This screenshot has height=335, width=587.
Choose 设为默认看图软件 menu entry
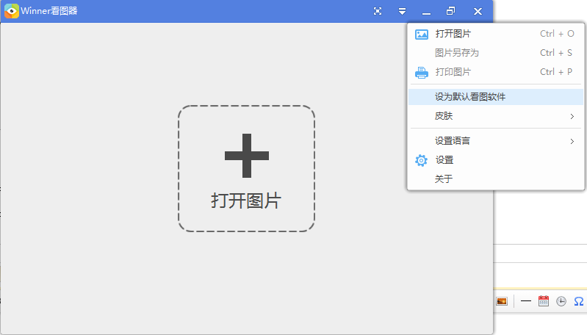[x=470, y=97]
